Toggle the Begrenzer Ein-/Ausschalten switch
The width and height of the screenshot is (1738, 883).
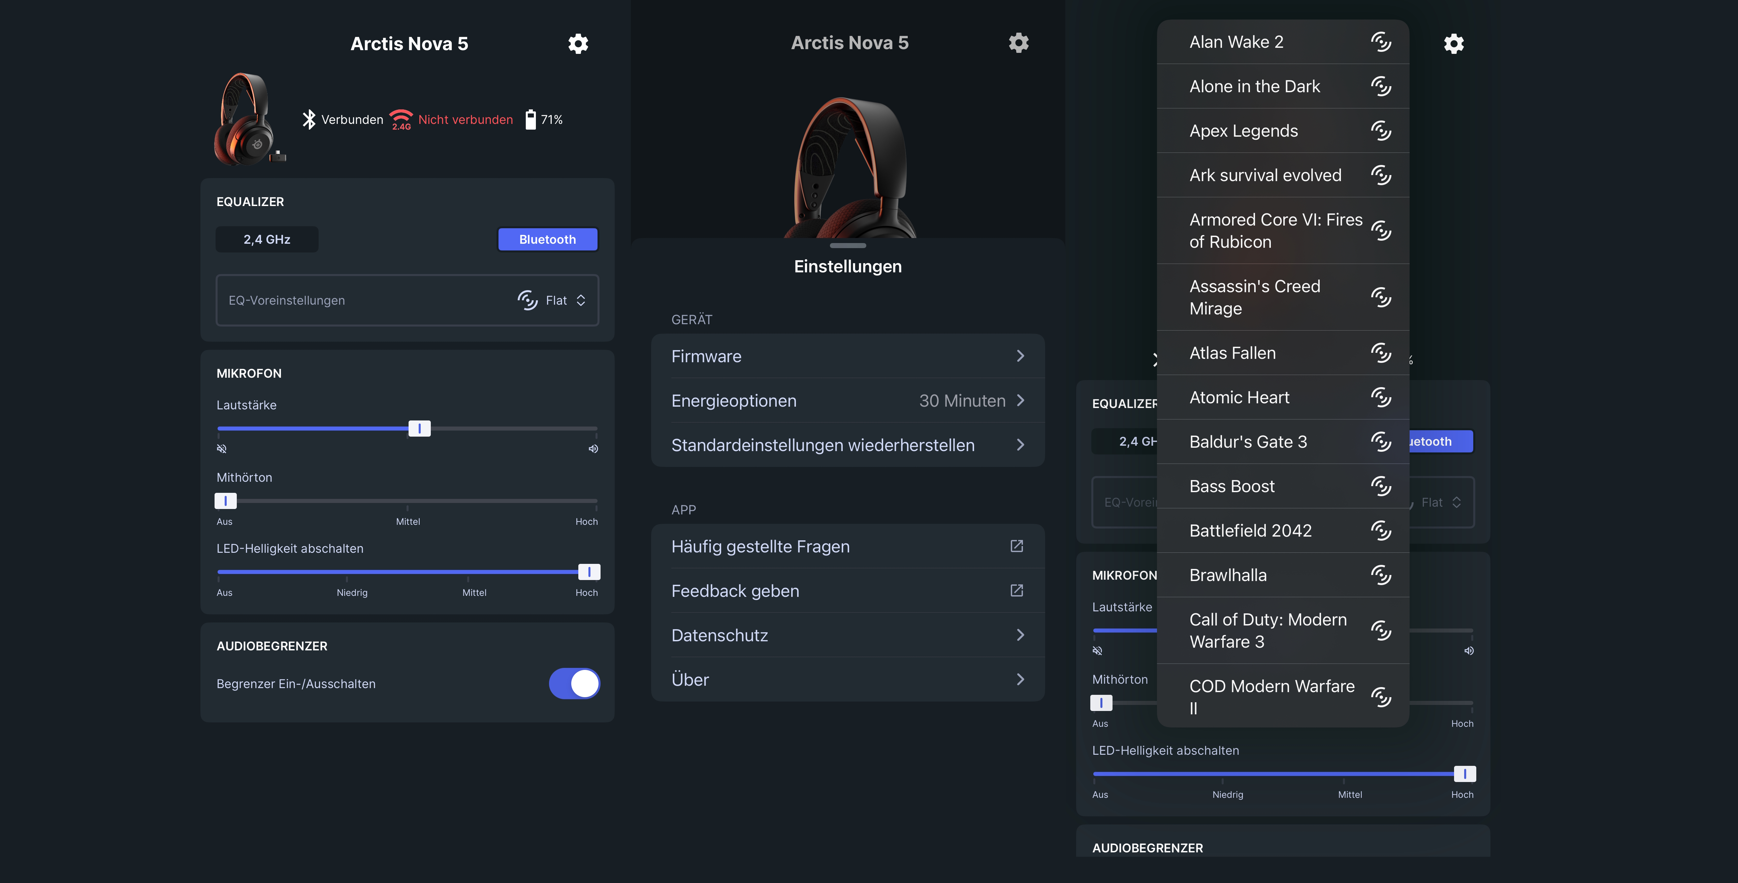coord(574,683)
